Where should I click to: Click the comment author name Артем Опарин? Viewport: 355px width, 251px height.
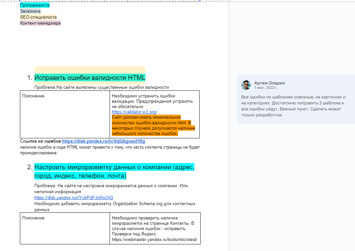(269, 83)
